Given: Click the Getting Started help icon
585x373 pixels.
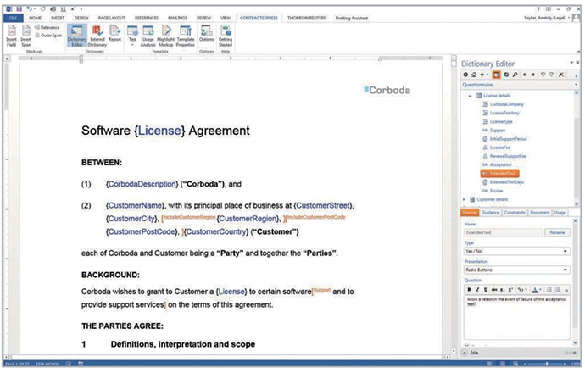Looking at the screenshot, I should tap(226, 36).
